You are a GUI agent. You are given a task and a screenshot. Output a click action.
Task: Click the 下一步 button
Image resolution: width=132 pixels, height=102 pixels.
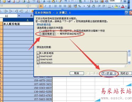coord(109,73)
